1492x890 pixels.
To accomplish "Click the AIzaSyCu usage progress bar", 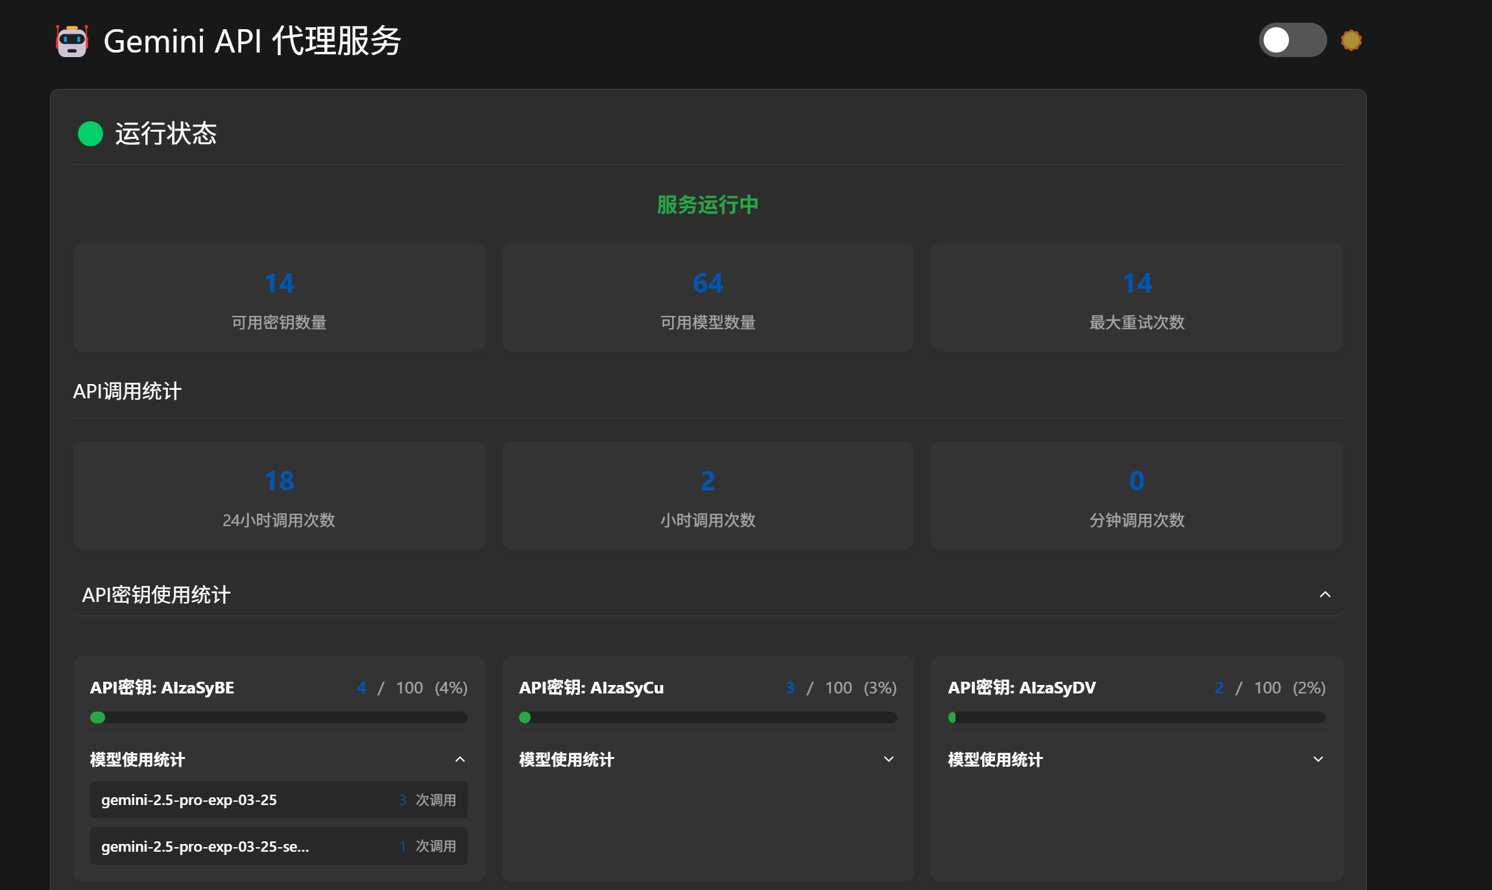I will (708, 717).
